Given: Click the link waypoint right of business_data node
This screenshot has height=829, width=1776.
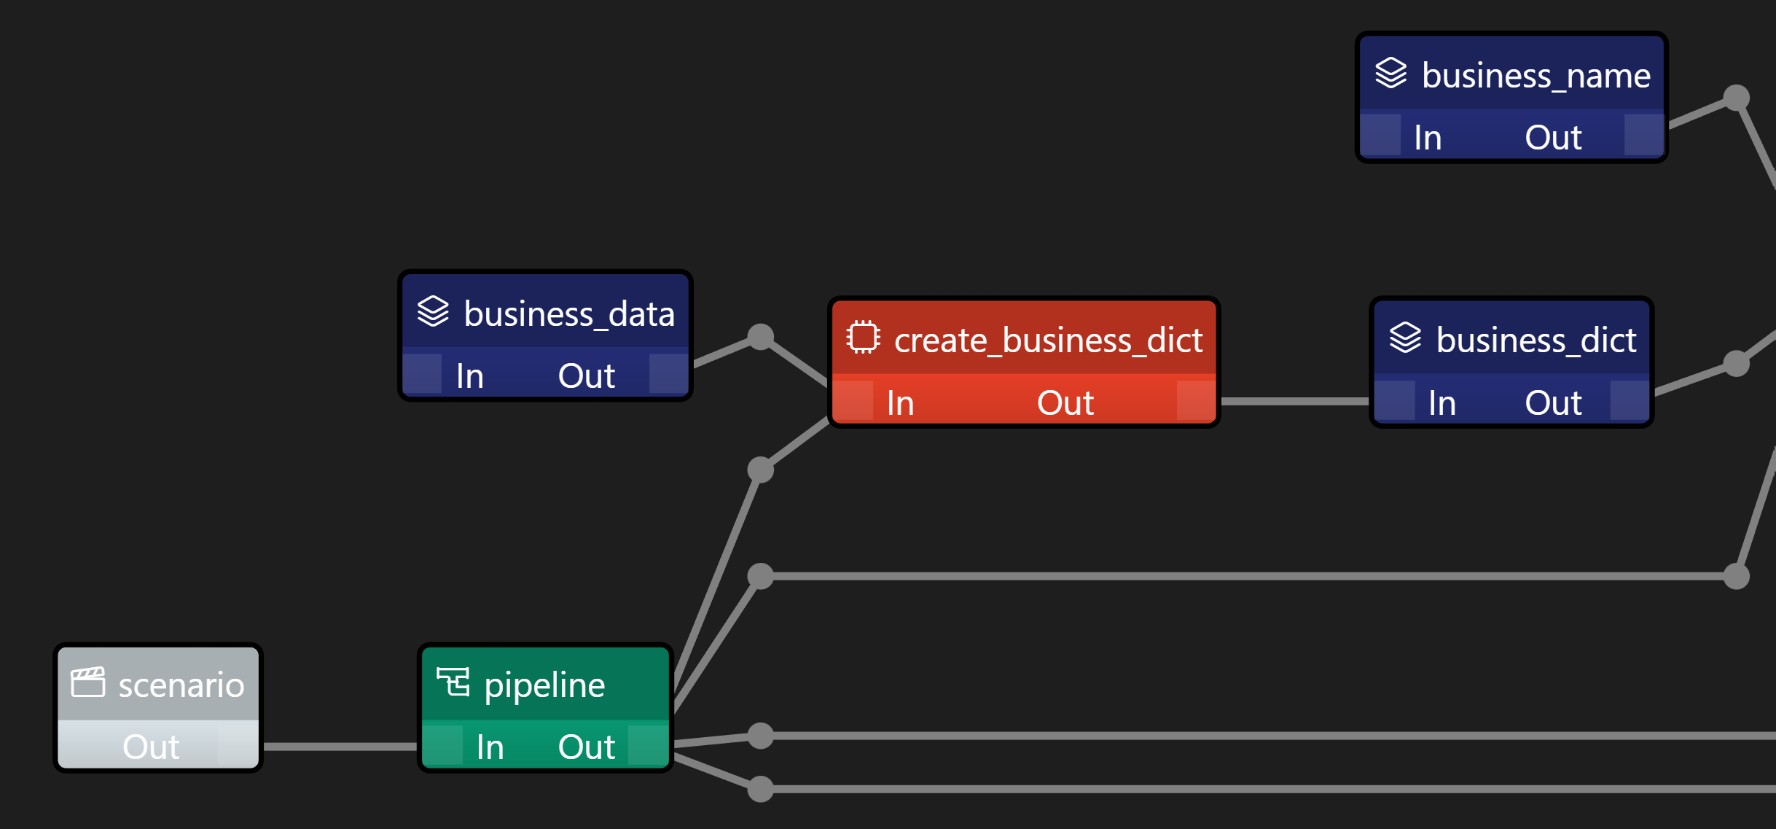Looking at the screenshot, I should (760, 337).
